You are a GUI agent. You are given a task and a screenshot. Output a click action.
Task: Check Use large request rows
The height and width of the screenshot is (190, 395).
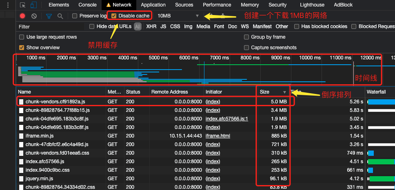click(x=22, y=37)
